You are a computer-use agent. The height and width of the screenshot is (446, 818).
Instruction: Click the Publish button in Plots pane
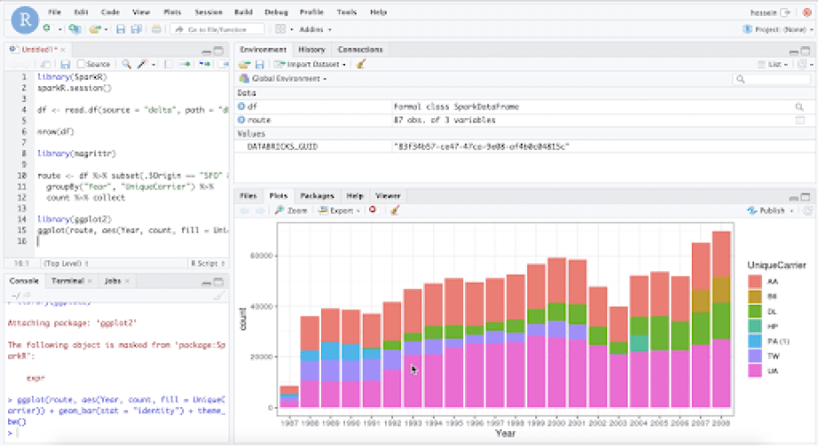770,211
